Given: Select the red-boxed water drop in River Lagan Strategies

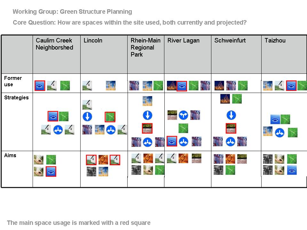Looking at the screenshot, I should 172,142.
